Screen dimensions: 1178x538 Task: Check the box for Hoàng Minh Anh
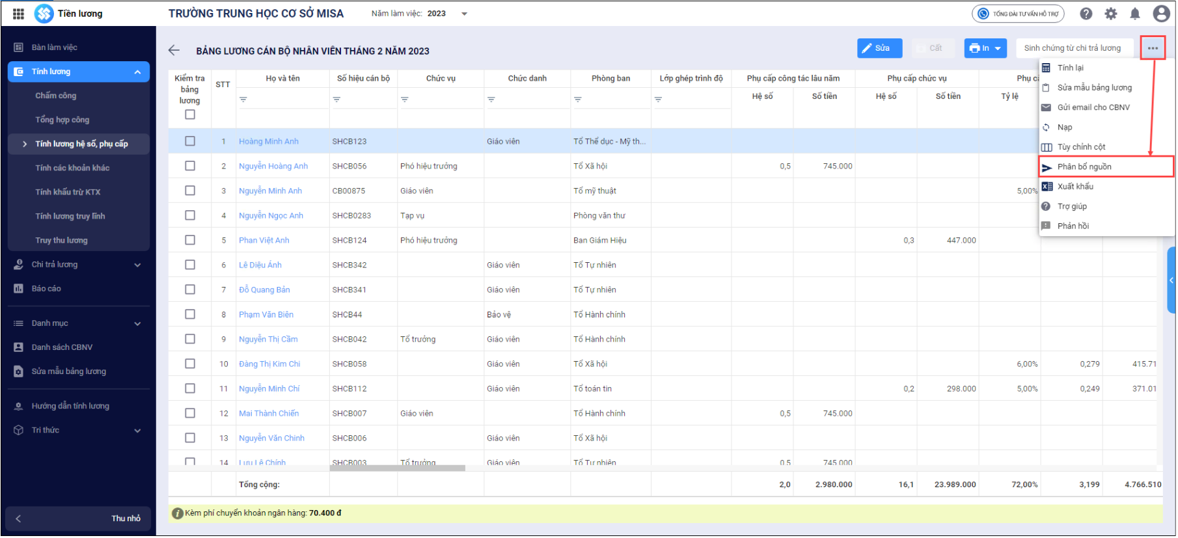(190, 141)
